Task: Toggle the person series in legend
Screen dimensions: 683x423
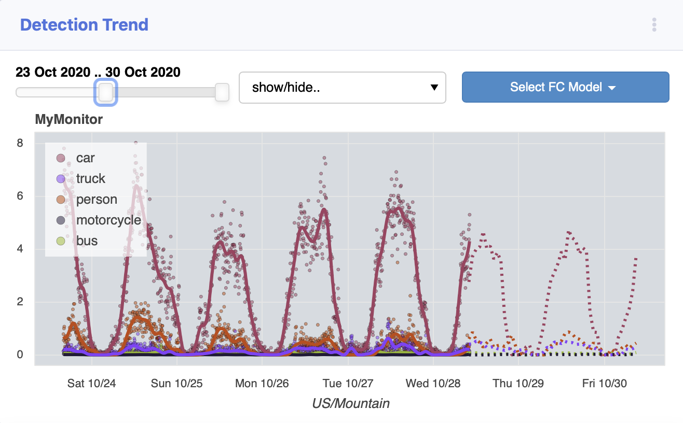Action: pos(87,199)
